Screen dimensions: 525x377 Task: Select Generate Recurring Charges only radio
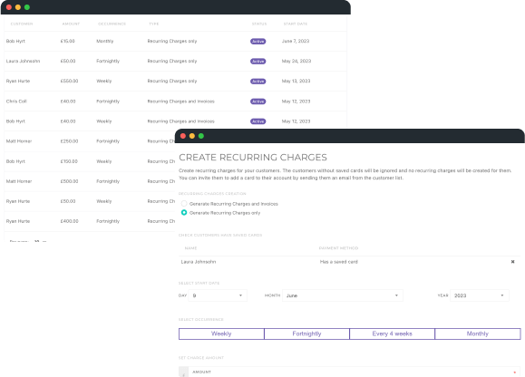point(184,212)
